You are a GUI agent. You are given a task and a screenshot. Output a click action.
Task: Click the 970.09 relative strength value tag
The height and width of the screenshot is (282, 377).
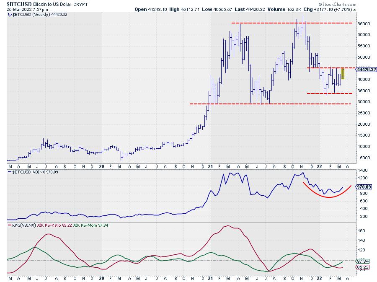[363, 187]
